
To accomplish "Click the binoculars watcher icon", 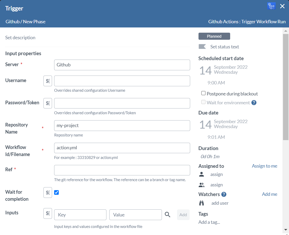I will (x=201, y=203).
